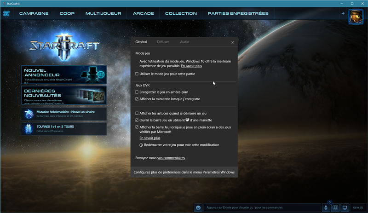368x213 pixels.
Task: Maximize the StarCraft II window
Action: click(x=352, y=4)
